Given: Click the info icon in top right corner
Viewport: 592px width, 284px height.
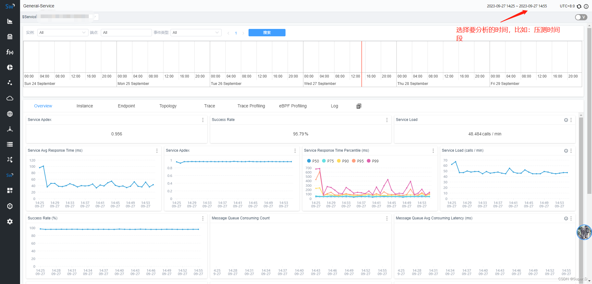Looking at the screenshot, I should tap(586, 6).
